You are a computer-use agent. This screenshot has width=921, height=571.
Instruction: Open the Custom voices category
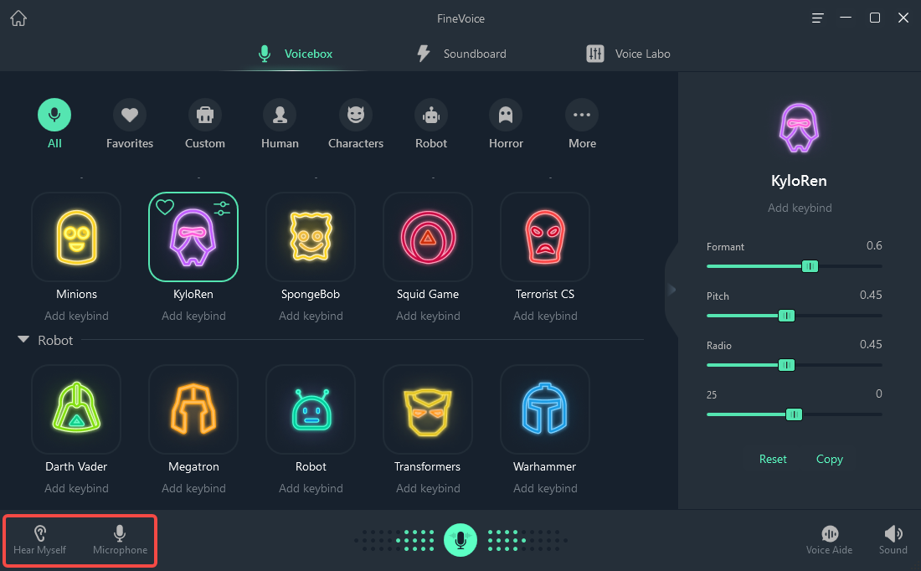tap(204, 124)
